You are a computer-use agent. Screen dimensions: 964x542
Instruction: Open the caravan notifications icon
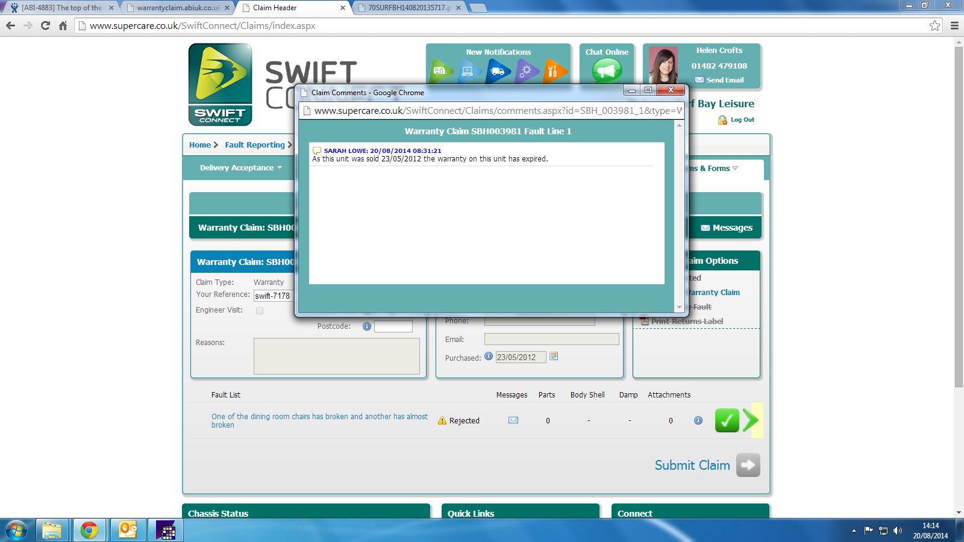click(x=441, y=71)
